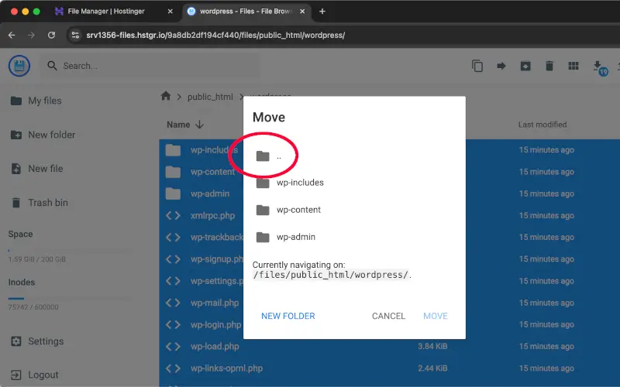Select wp-load.php file row
620x387 pixels.
389,346
